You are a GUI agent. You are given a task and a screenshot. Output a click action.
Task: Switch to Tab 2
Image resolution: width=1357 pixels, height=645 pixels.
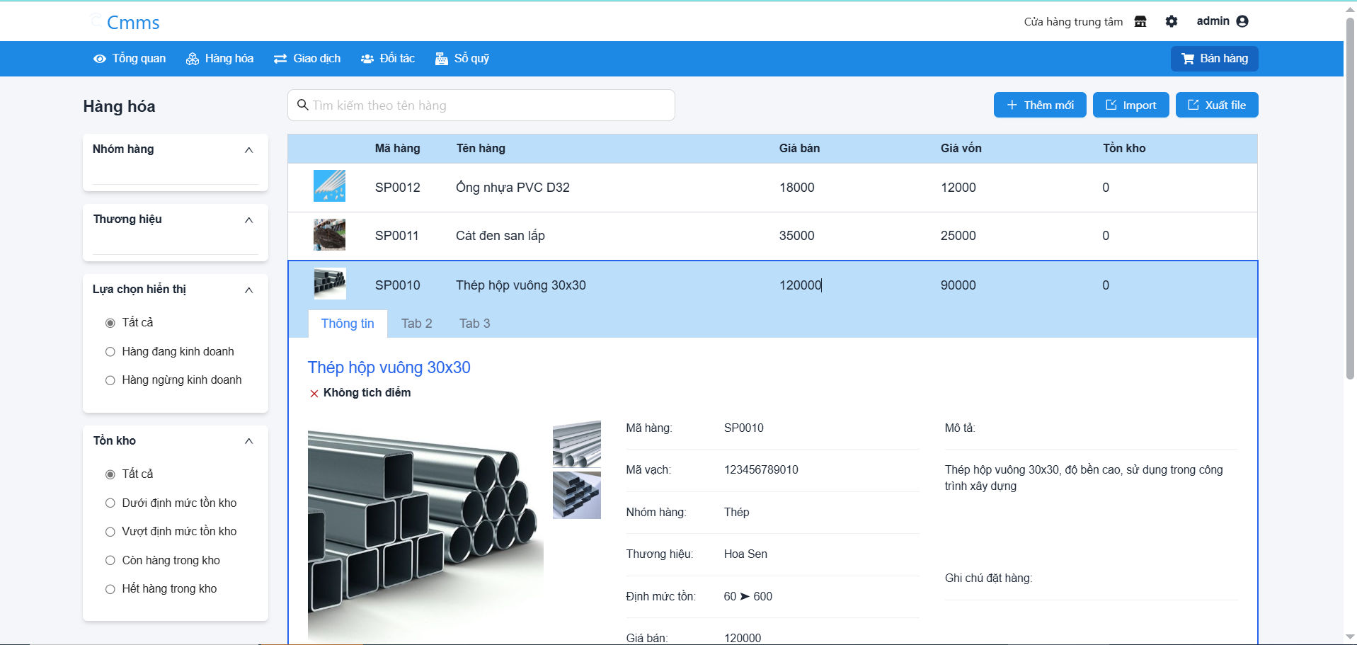point(416,324)
